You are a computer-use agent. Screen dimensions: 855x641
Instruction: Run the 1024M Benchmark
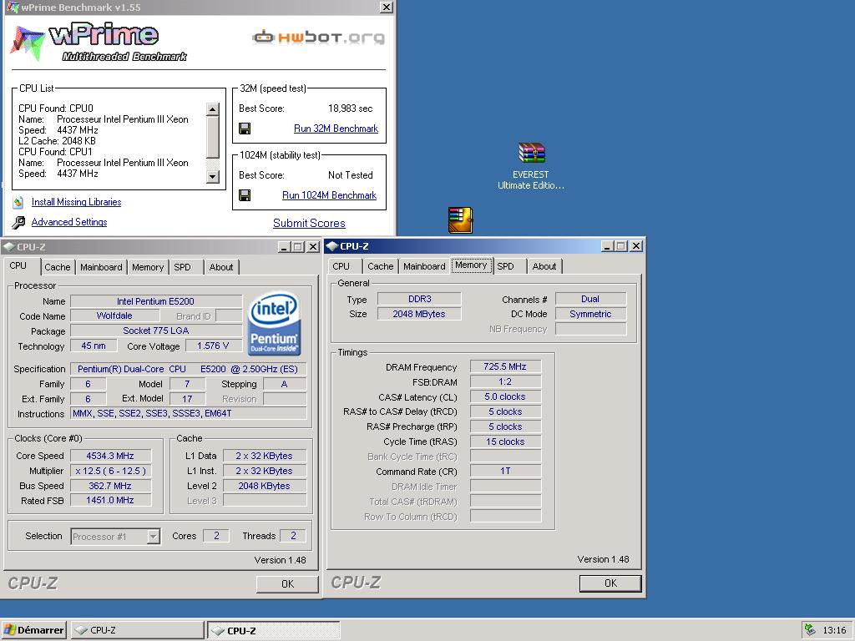click(329, 195)
